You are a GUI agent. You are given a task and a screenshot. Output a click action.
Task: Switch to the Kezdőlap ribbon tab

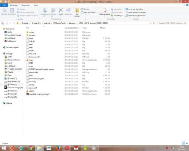coord(14,5)
